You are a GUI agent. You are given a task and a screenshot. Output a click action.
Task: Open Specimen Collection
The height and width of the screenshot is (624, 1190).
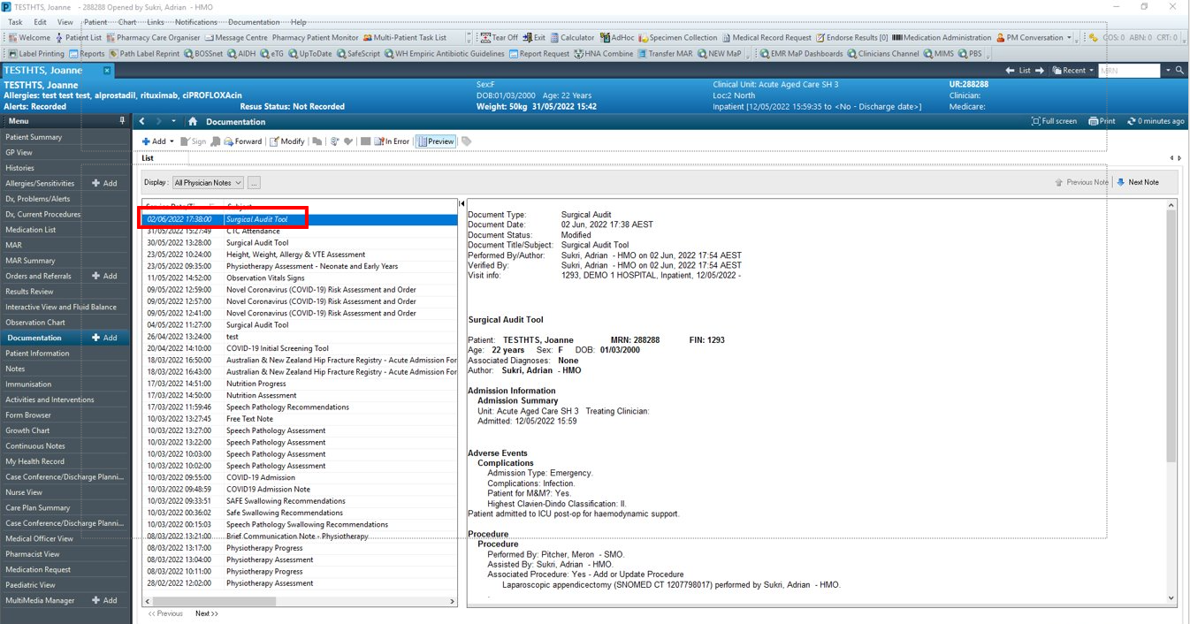pyautogui.click(x=678, y=38)
